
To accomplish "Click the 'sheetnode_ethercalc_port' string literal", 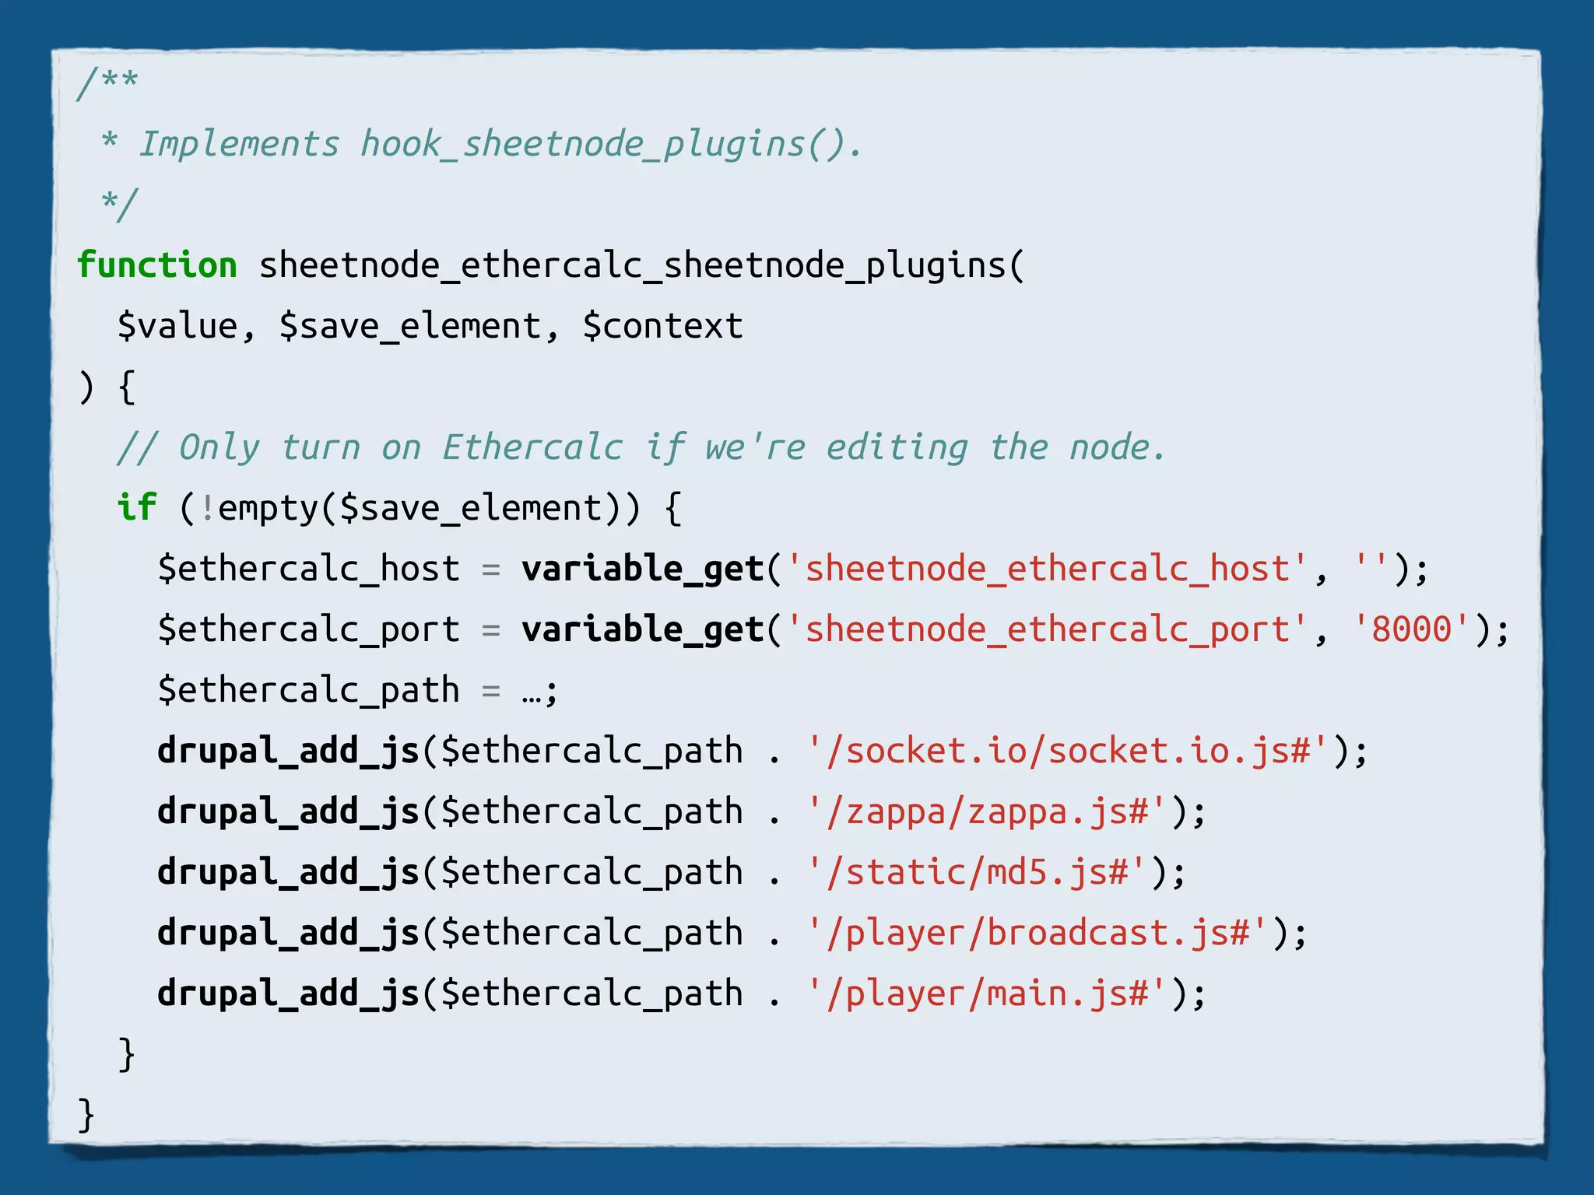I will pos(1047,629).
